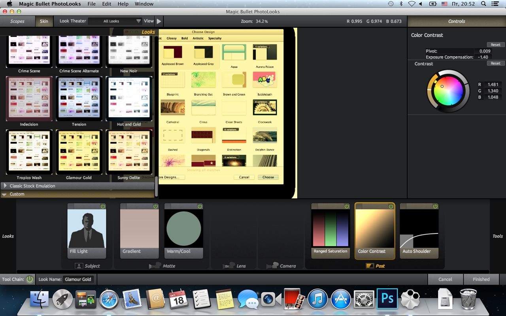Open FaceTime camera icon in the Dock
This screenshot has height=316, width=506.
pos(271,300)
